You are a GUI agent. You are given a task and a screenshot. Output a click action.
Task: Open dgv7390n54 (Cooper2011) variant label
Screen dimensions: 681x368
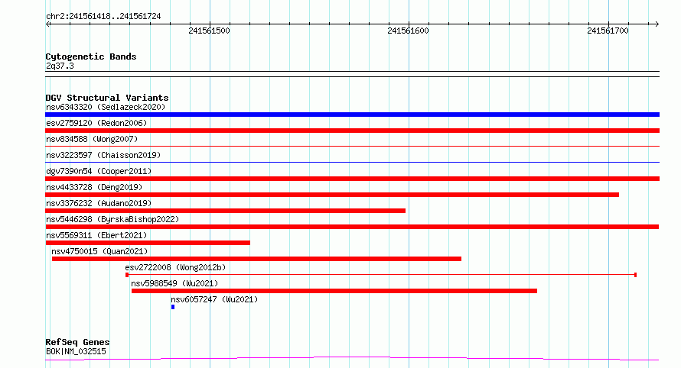tap(99, 171)
